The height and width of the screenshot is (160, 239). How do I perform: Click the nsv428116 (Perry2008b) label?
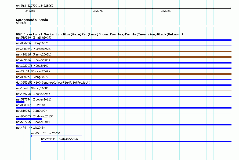pos(34,54)
